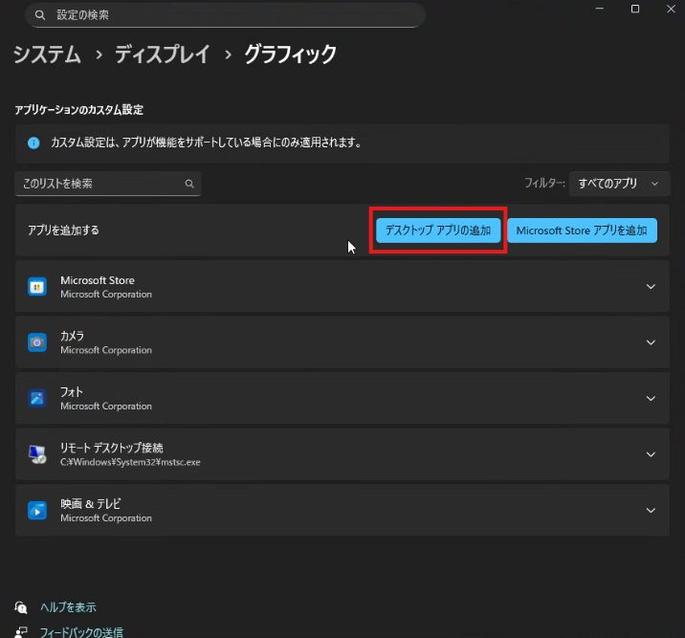Click the magnifier icon in このリストを検索

tap(189, 184)
